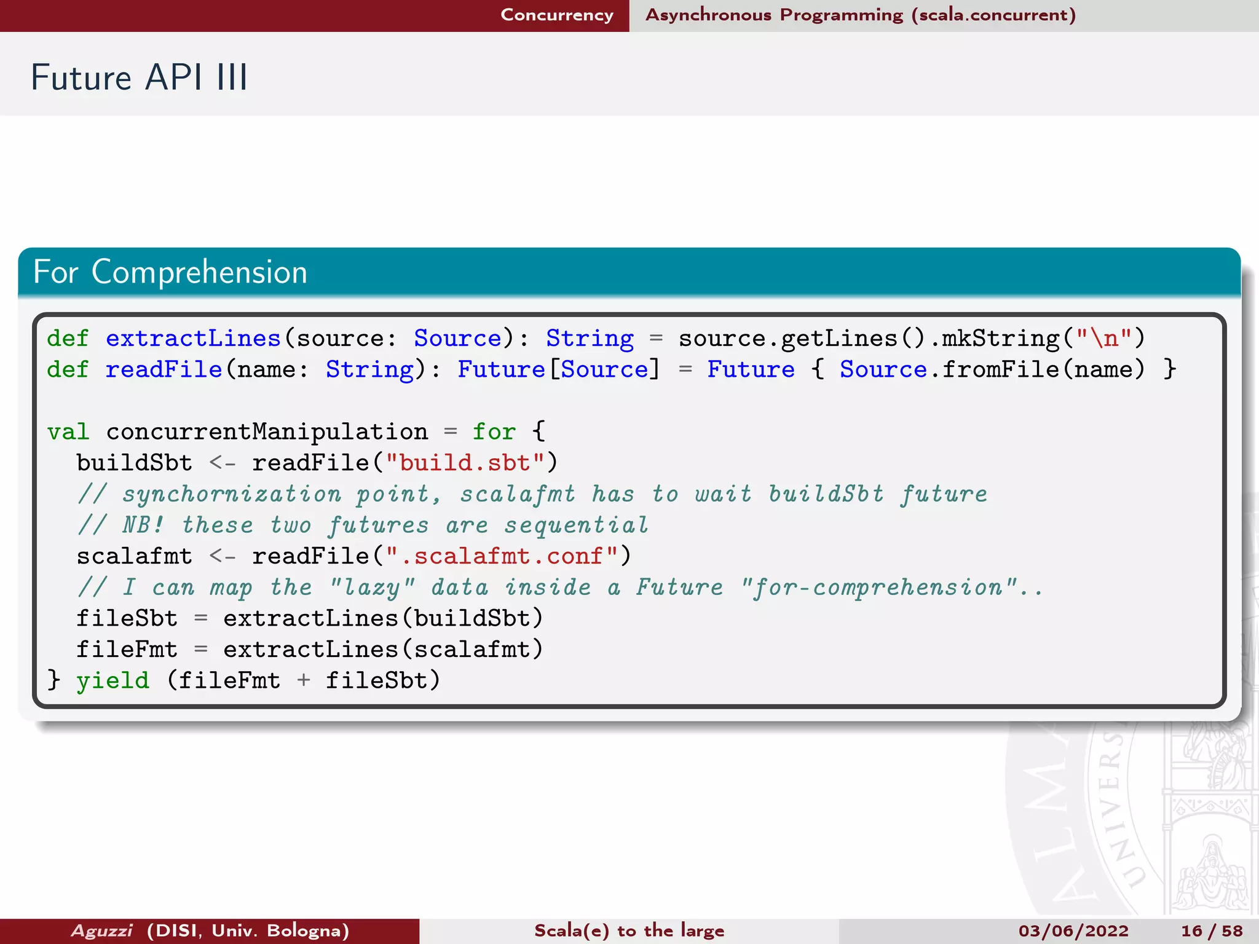This screenshot has height=944, width=1259.
Task: Select the fileSbt = extractLines(buildSbt) line
Action: click(310, 618)
